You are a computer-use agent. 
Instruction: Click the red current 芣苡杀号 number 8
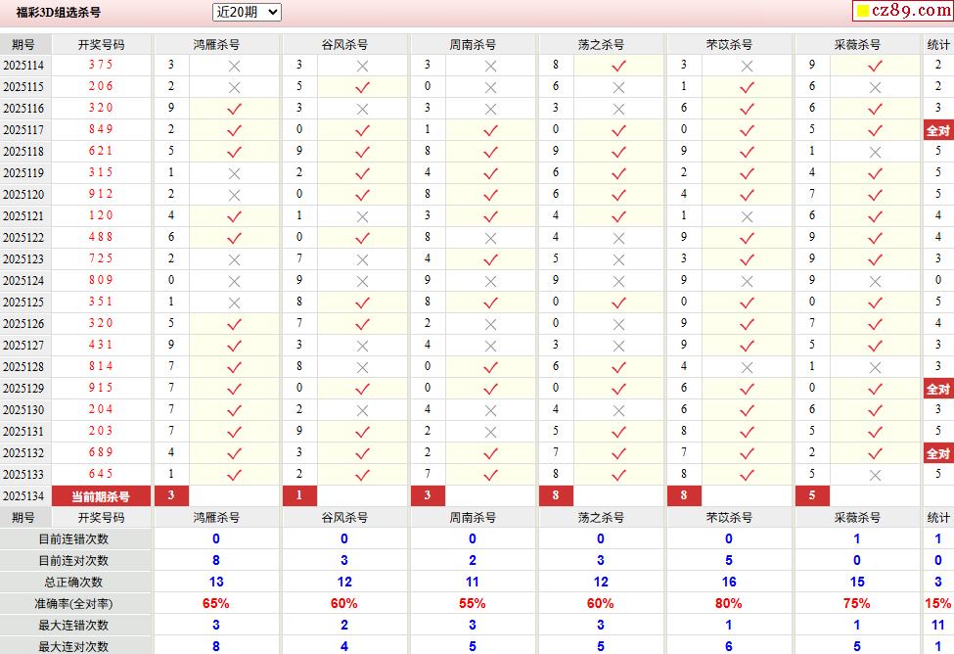(x=684, y=495)
